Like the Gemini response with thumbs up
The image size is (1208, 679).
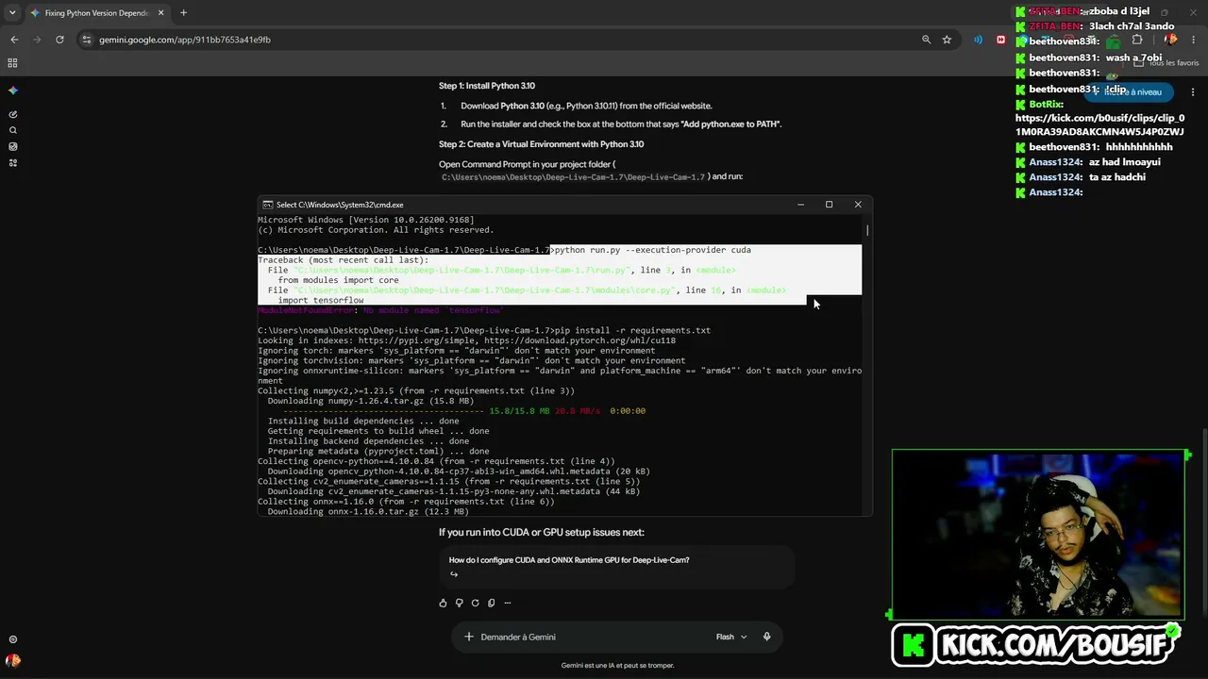tap(444, 603)
